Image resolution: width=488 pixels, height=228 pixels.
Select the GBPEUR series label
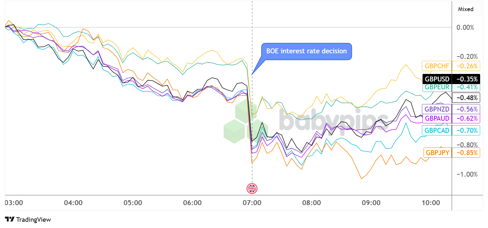pyautogui.click(x=437, y=87)
